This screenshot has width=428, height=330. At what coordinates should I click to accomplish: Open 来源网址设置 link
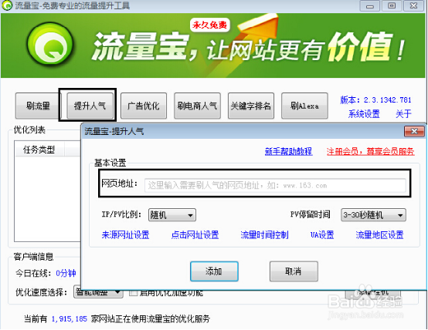[x=126, y=235]
